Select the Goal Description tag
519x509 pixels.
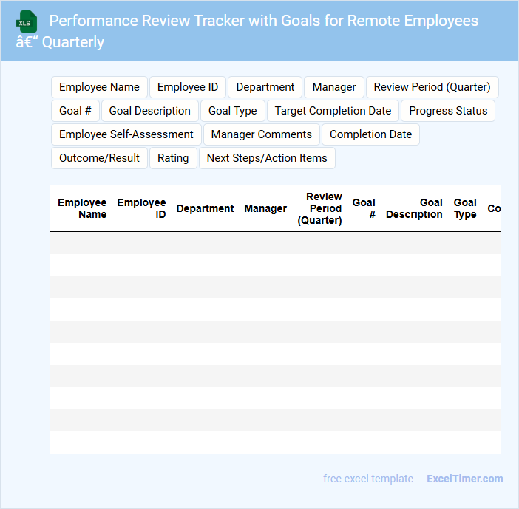[x=150, y=111]
